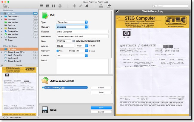Click the Supplier field STEG Computer
Screen dimensions: 194x122
[x=82, y=32]
